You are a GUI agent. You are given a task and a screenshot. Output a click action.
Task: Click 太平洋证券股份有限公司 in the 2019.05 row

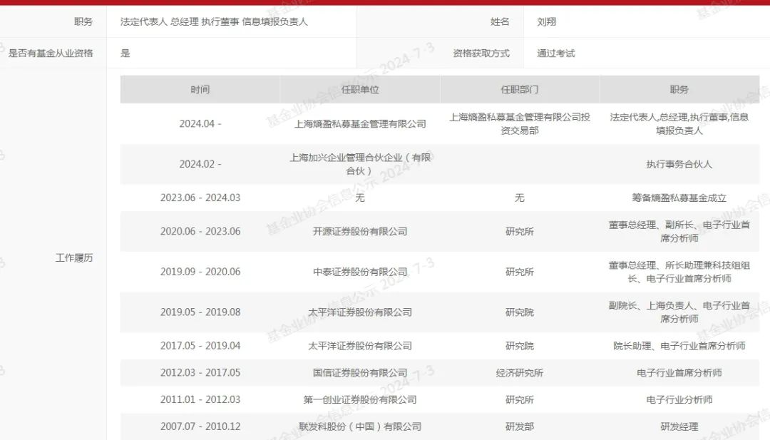pos(360,312)
